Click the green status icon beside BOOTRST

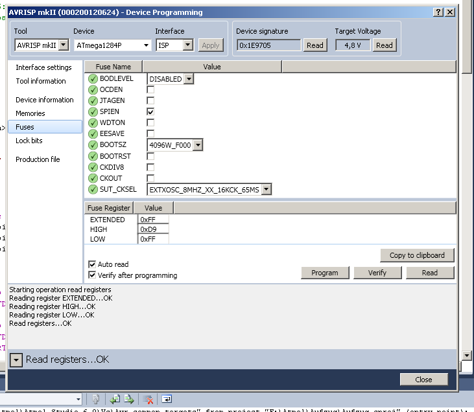coord(93,157)
